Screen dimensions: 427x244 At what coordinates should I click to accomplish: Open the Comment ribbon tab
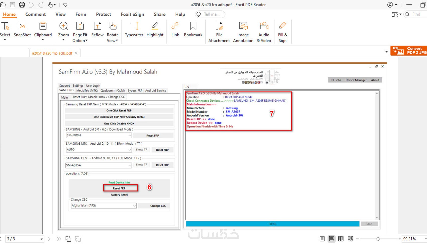click(35, 14)
